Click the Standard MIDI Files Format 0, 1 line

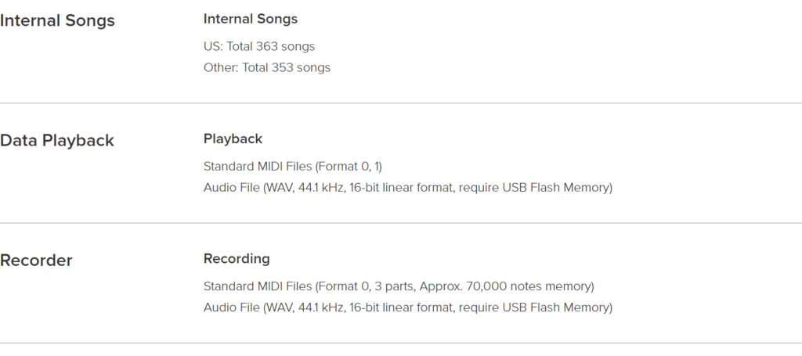click(x=293, y=167)
